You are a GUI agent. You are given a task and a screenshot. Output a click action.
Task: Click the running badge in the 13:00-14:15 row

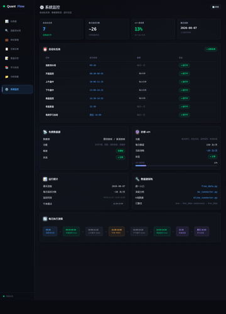click(x=185, y=90)
